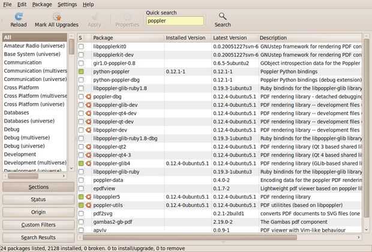Image resolution: width=372 pixels, height=252 pixels.
Task: Open the Edit menu
Action: pyautogui.click(x=22, y=5)
